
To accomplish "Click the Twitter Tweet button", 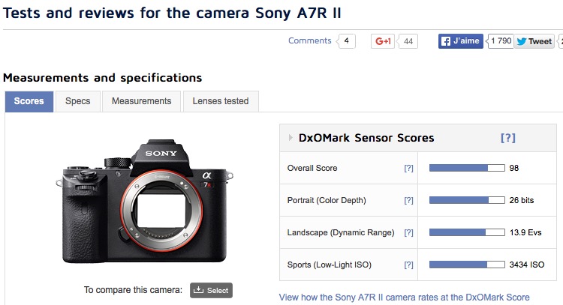I will click(534, 41).
